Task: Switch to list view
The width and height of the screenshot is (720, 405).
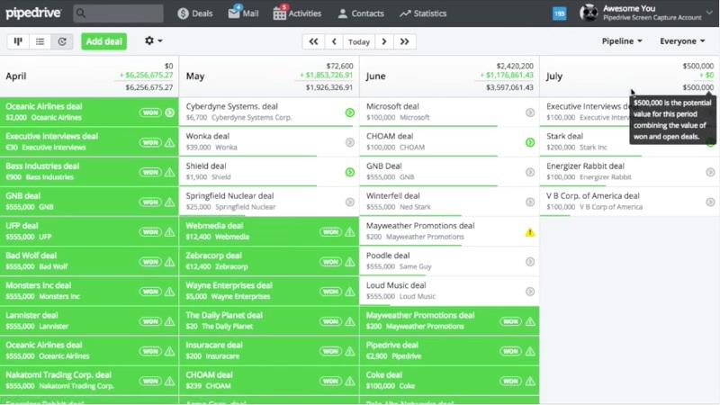Action: pyautogui.click(x=40, y=41)
